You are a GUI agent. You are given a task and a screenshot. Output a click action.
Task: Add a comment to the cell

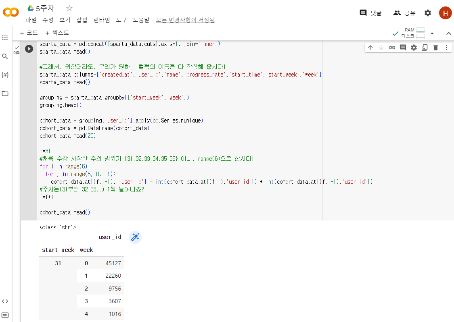(x=403, y=48)
